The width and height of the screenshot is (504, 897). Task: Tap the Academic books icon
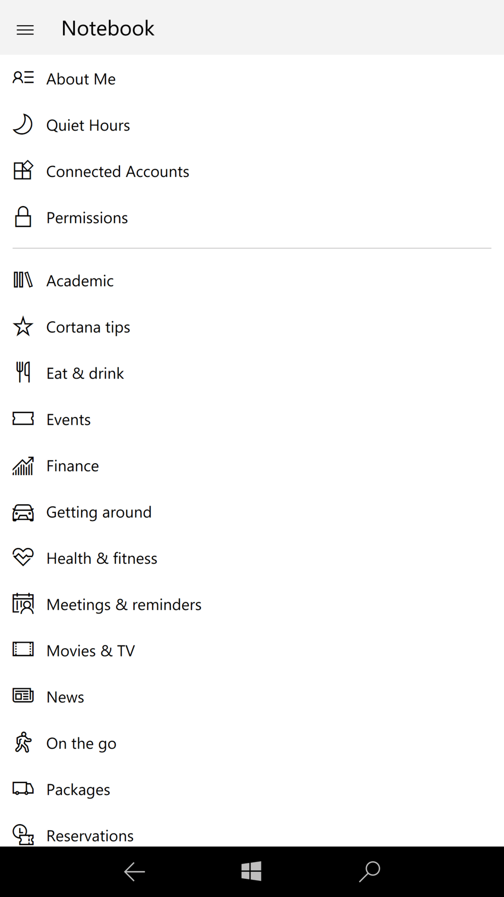click(23, 280)
